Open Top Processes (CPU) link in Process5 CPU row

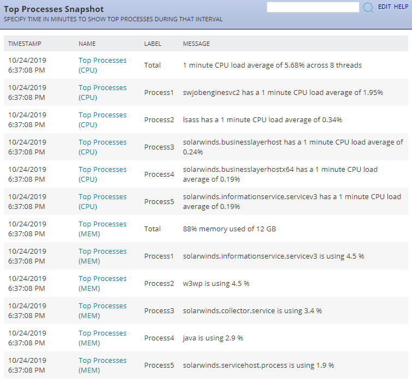point(103,201)
